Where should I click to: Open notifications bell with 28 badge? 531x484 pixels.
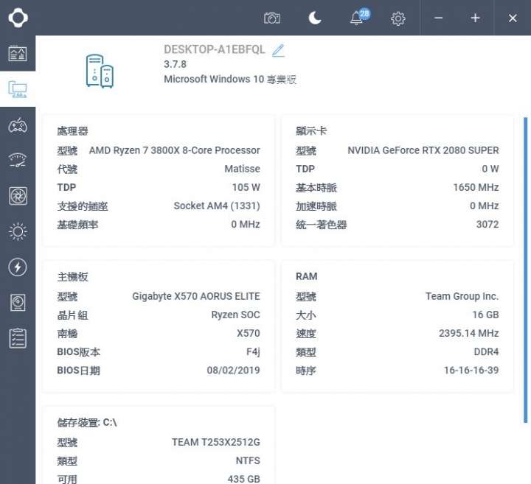point(360,17)
